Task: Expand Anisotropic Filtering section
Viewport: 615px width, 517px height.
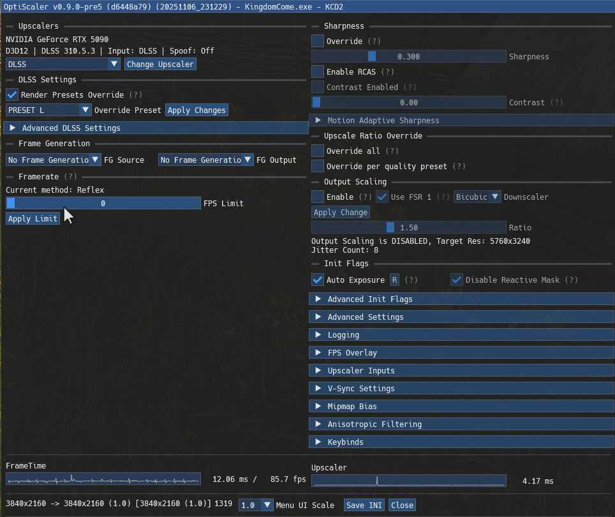Action: (x=462, y=424)
